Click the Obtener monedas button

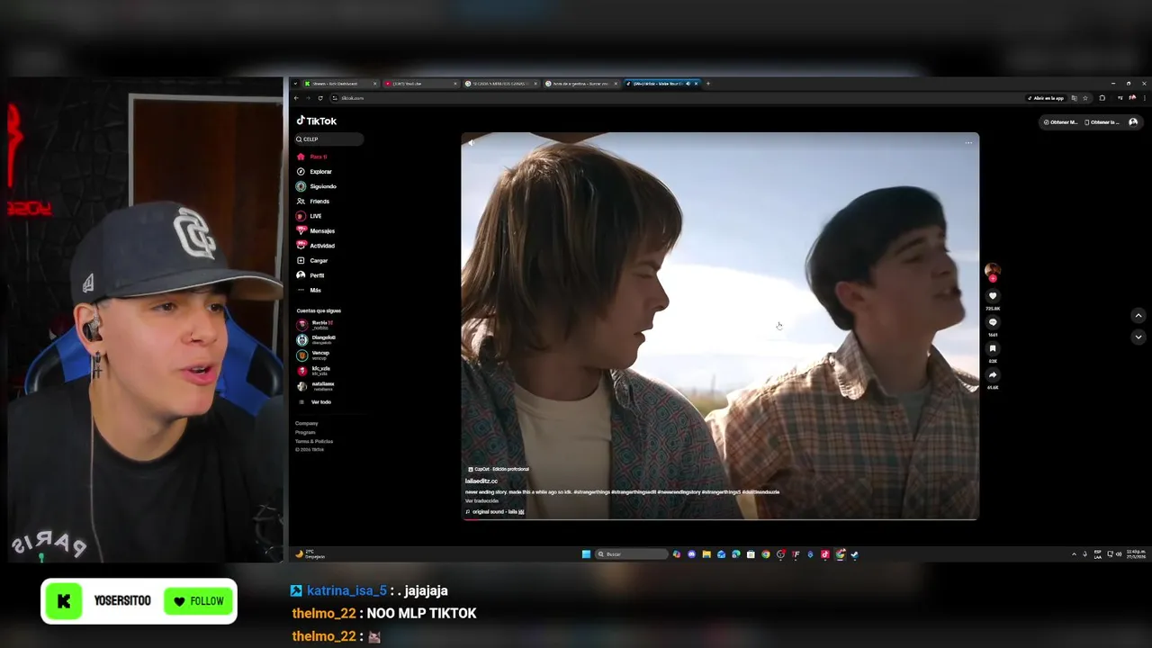point(1060,121)
